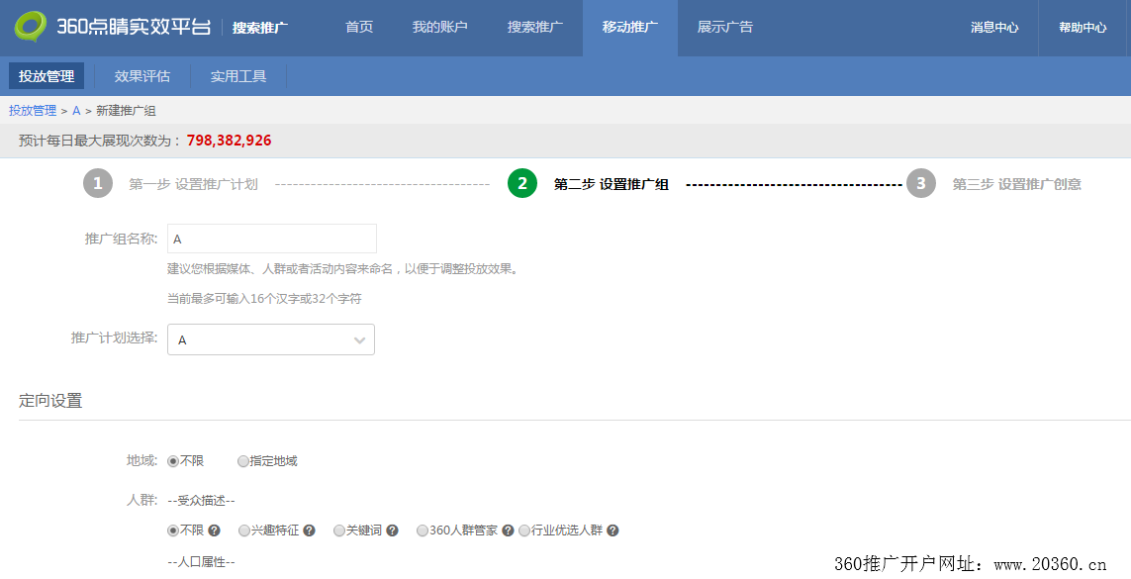
Task: Open the 推广计划选择 dropdown
Action: [271, 339]
